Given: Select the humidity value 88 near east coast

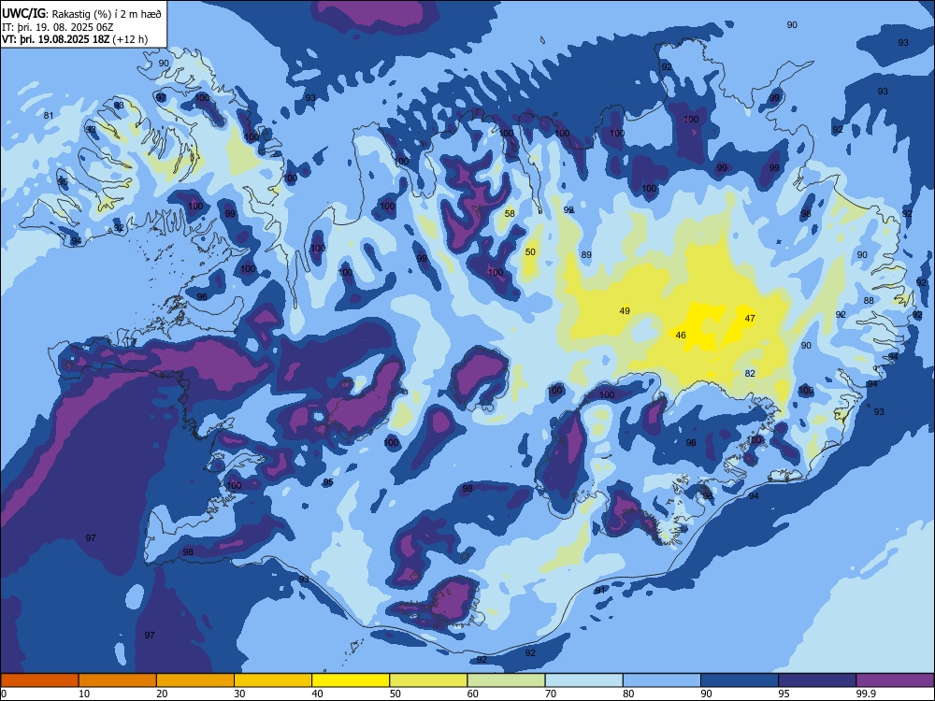Looking at the screenshot, I should pos(869,300).
